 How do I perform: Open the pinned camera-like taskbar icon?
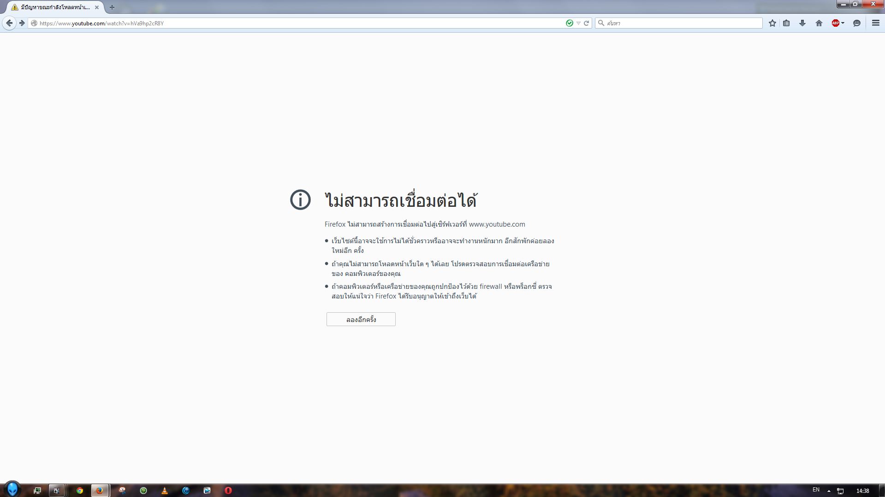coord(56,491)
